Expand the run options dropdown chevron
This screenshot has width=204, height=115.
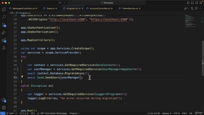pos(188,9)
